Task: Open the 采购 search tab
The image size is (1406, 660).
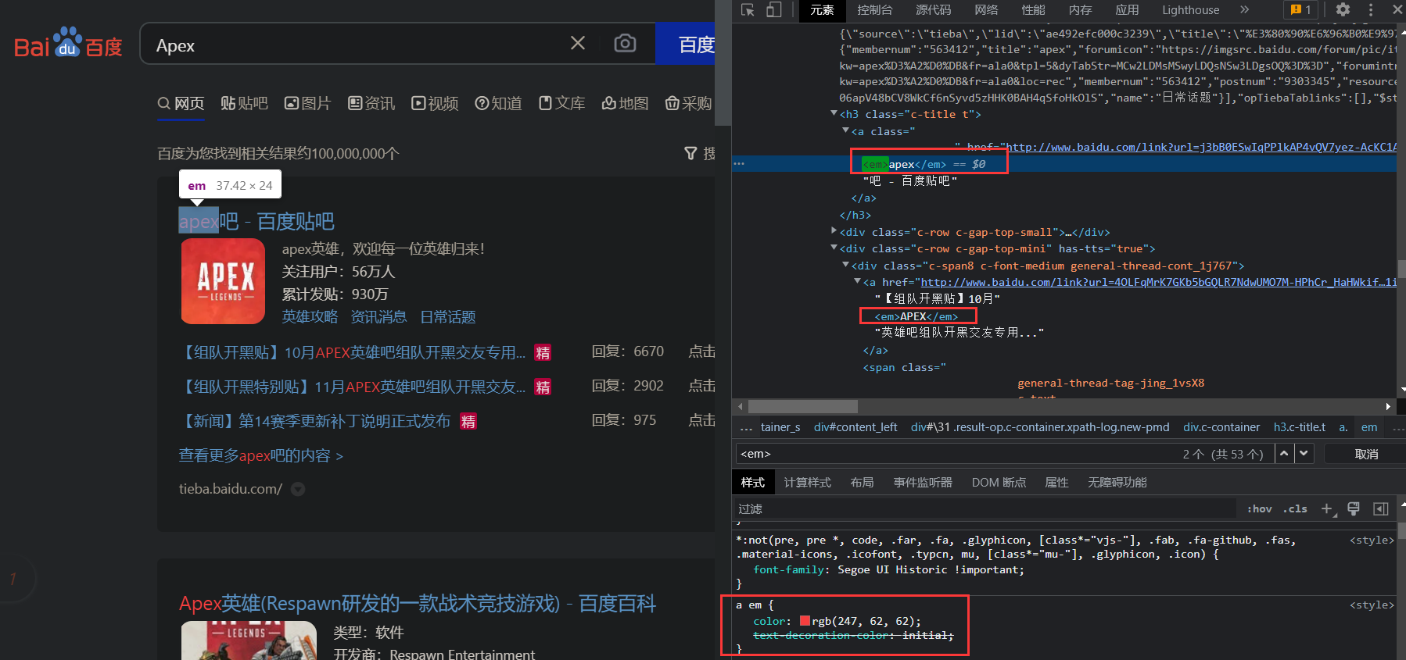Action: (688, 103)
